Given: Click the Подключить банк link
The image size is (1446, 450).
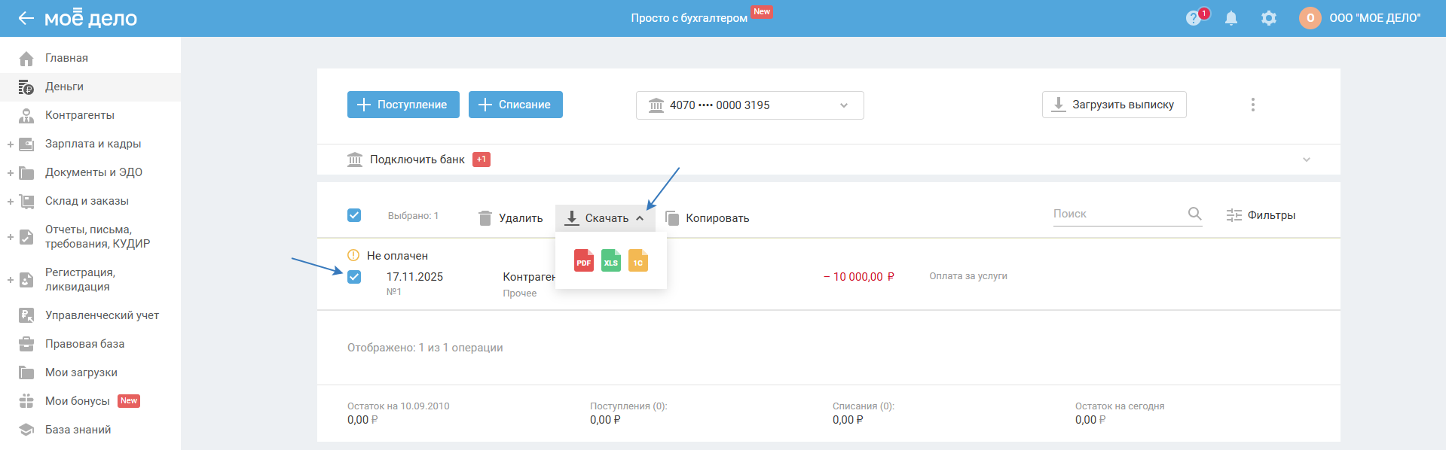Looking at the screenshot, I should tap(417, 160).
